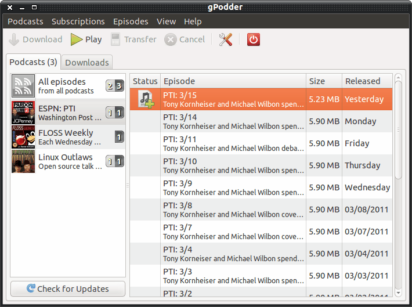412x307 pixels.
Task: Switch to the Downloads tab
Action: [x=86, y=62]
